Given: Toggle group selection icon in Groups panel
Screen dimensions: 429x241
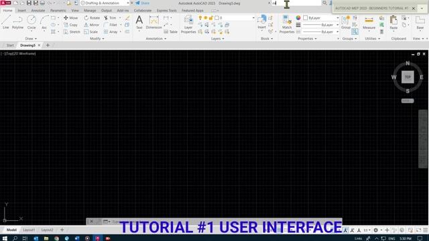Looking at the screenshot, I should coord(355,31).
